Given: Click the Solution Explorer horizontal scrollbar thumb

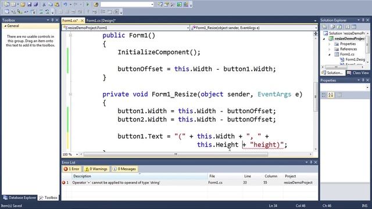Looking at the screenshot, I should 336,67.
